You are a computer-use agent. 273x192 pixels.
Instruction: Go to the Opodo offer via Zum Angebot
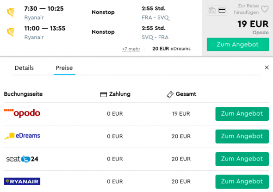click(242, 114)
